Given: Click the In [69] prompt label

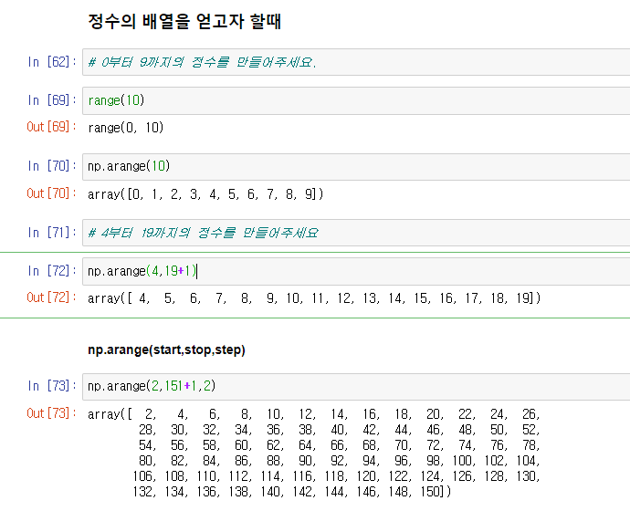Looking at the screenshot, I should click(52, 100).
